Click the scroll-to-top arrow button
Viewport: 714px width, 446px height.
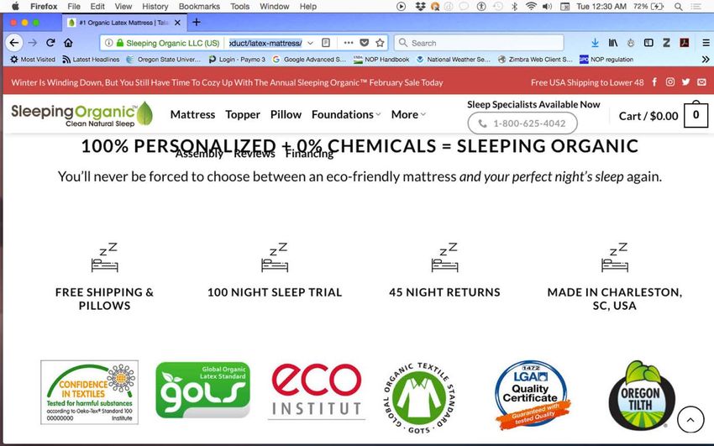(x=690, y=420)
